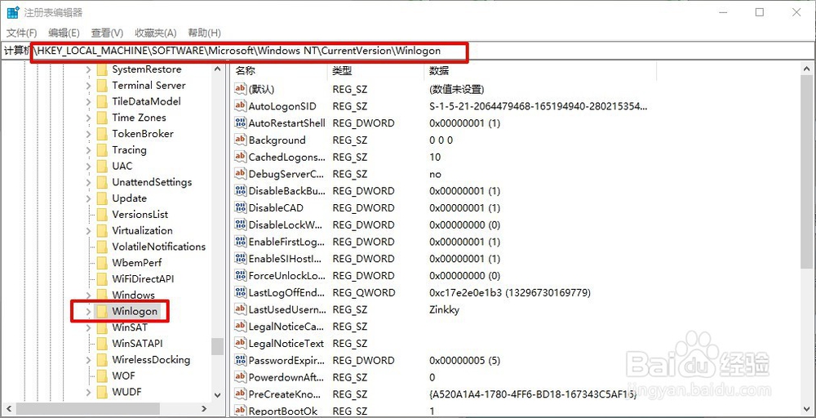Viewport: 816px width, 418px height.
Task: Click tree pane scroll-down arrow
Action: tap(218, 396)
